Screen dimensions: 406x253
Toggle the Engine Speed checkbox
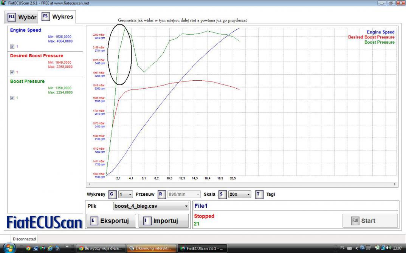[x=12, y=47]
